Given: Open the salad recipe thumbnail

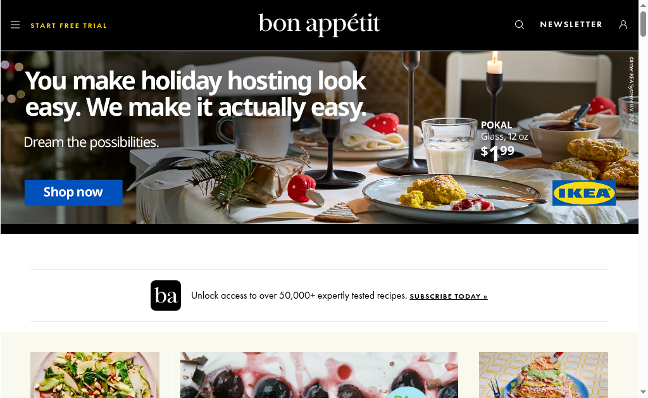Looking at the screenshot, I should pyautogui.click(x=95, y=375).
